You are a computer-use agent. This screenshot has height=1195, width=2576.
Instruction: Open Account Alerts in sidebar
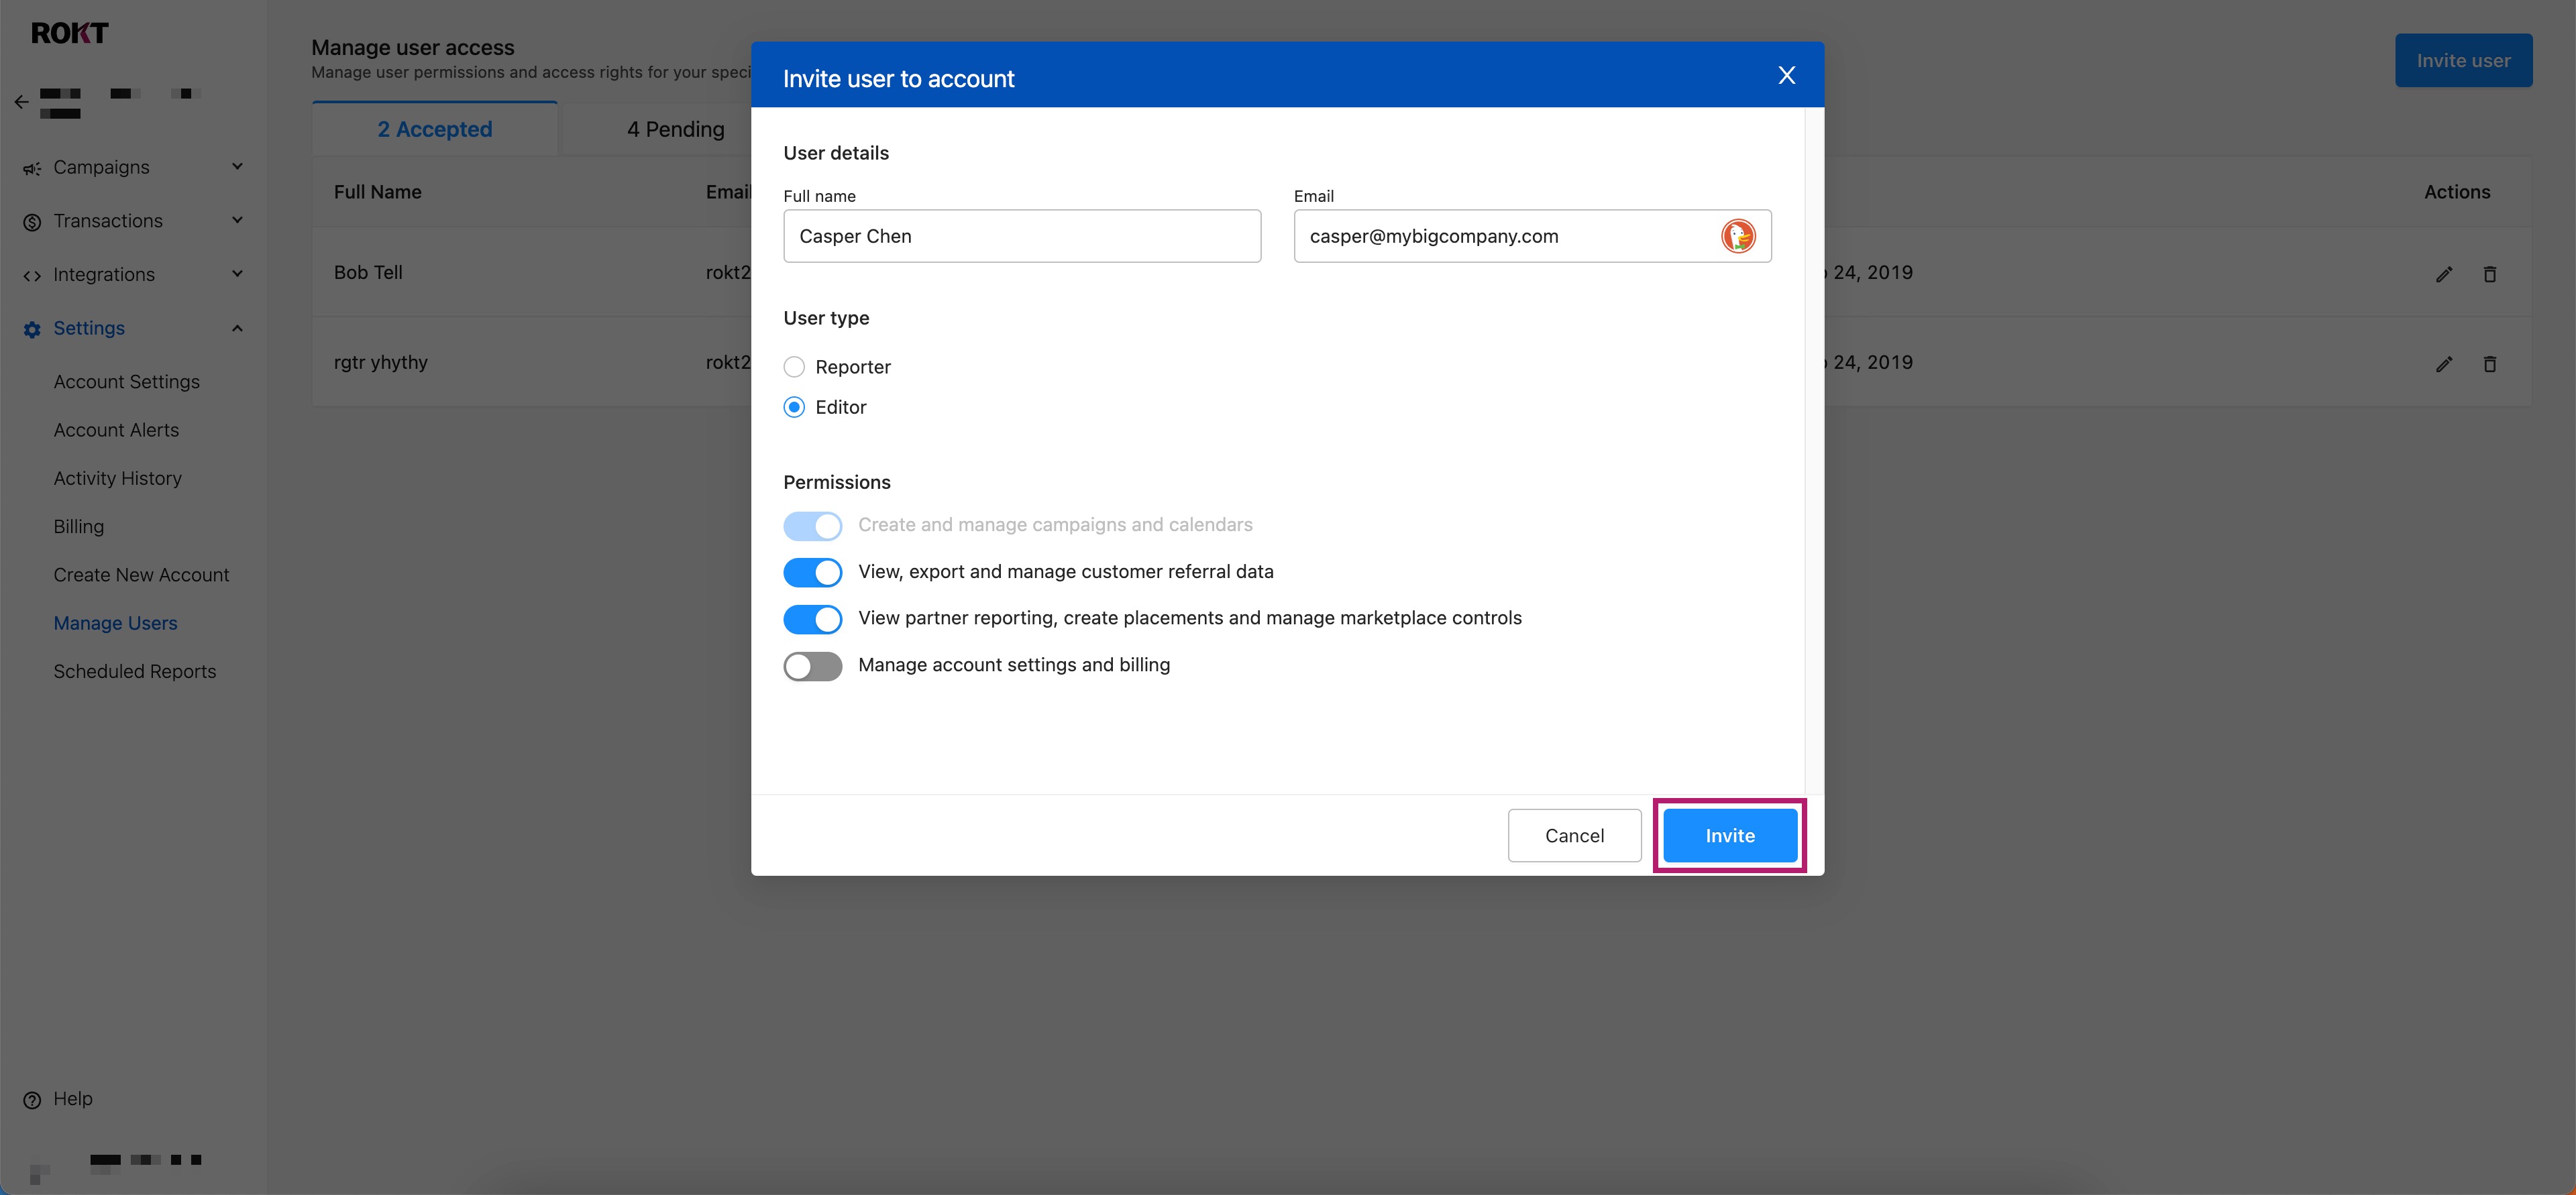(116, 430)
